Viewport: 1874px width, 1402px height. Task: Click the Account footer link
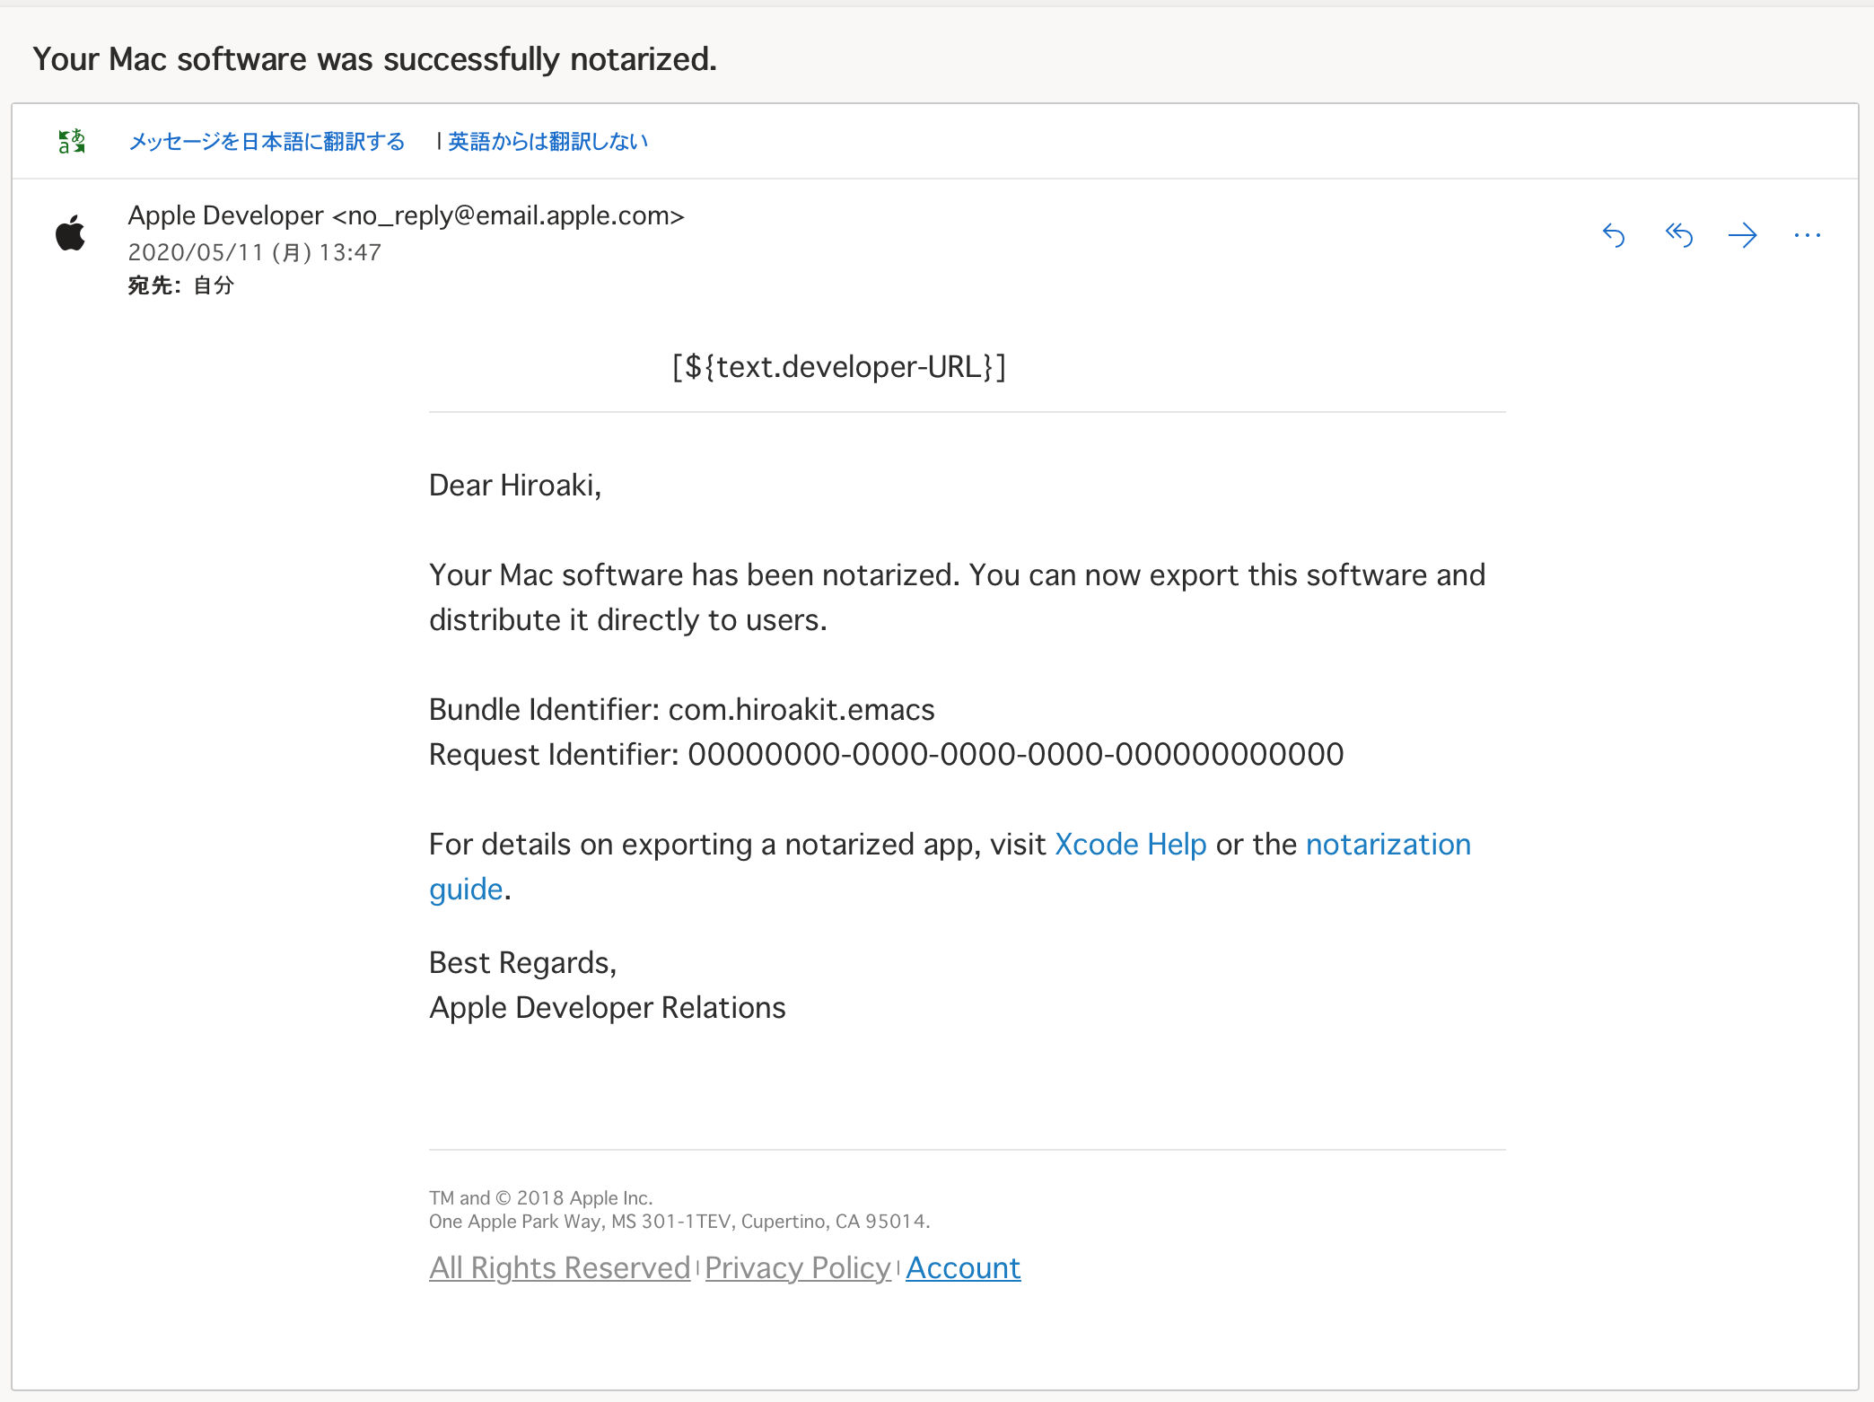tap(963, 1267)
